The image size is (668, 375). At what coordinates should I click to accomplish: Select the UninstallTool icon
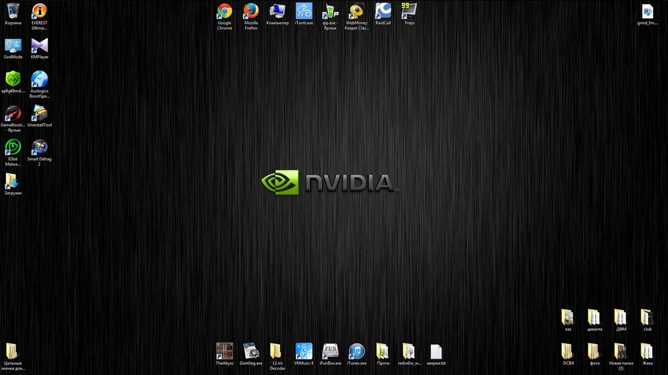pos(39,113)
